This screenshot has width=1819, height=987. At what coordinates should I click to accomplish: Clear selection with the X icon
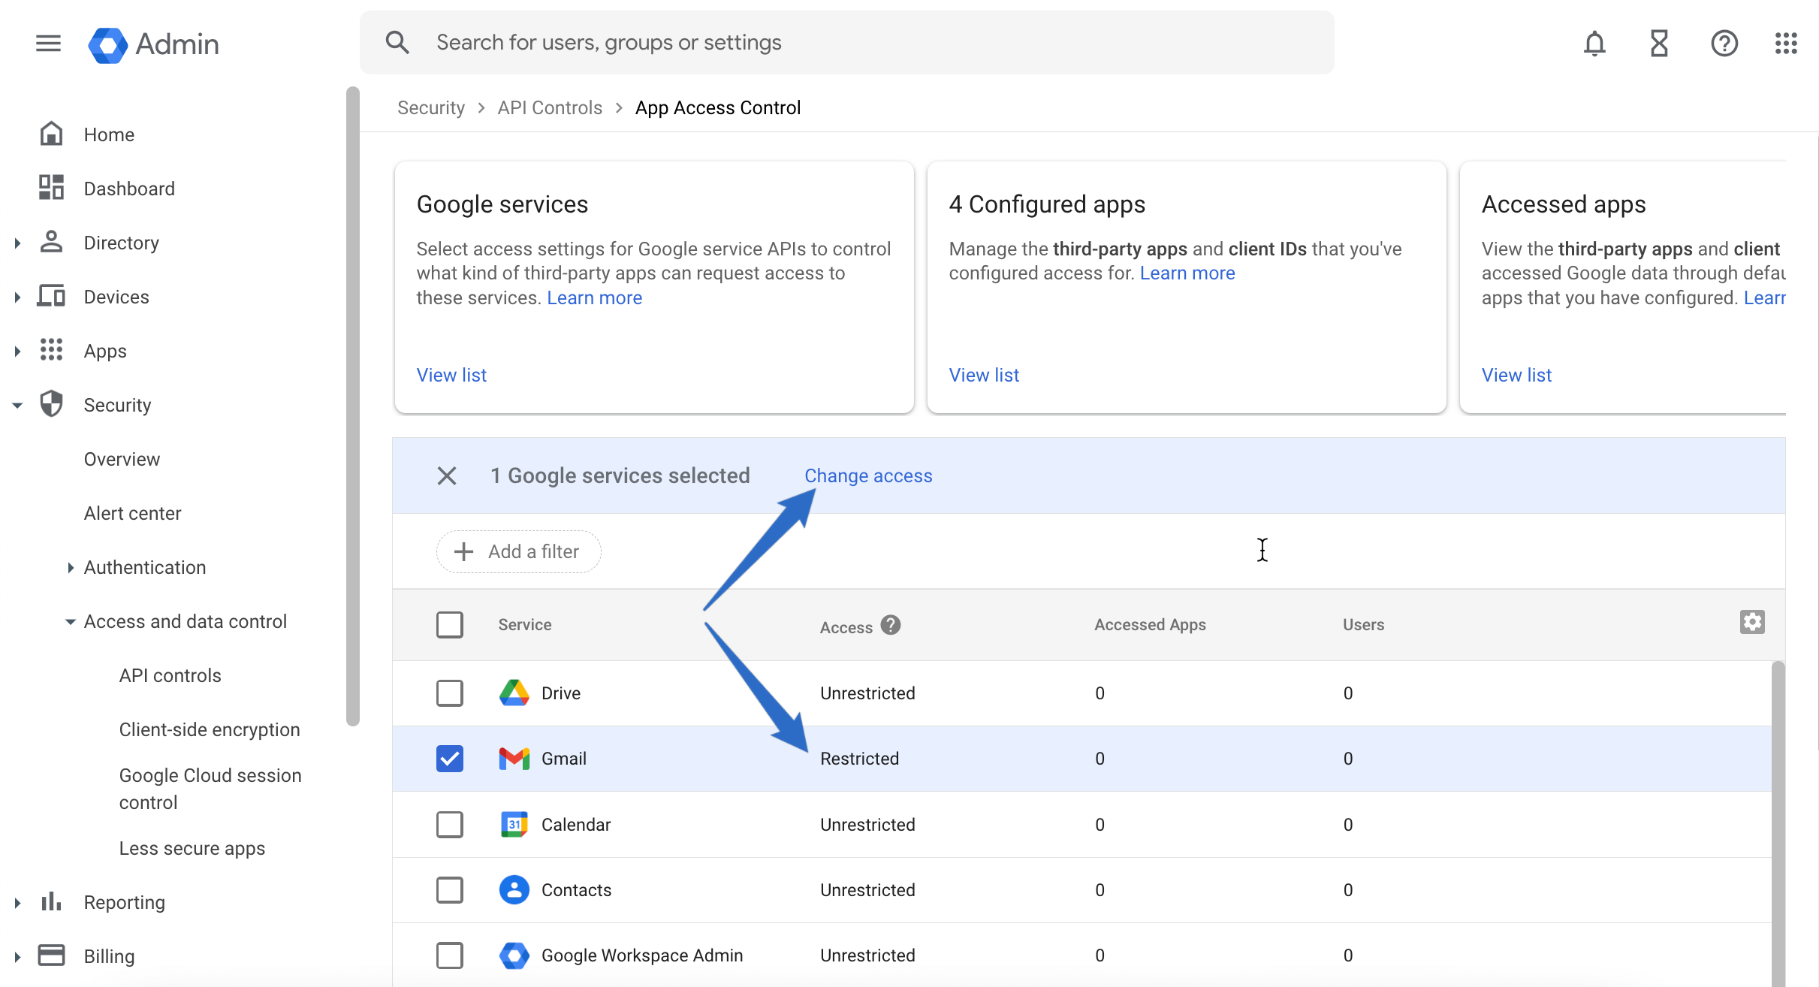point(447,475)
